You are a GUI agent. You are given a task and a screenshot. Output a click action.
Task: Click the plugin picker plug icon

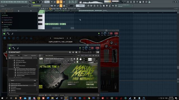pos(107,6)
